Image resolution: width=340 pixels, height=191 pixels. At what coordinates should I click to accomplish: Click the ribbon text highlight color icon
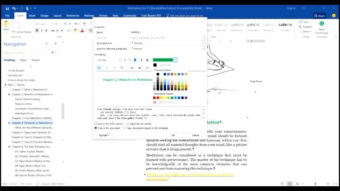(75, 31)
